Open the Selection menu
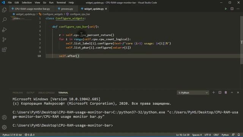The image size is (243, 137). [27, 3]
